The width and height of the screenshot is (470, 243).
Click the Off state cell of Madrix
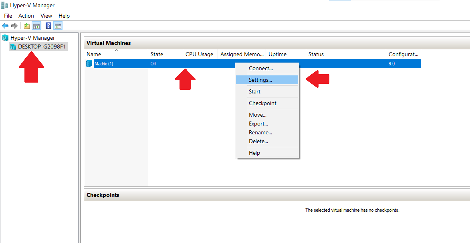click(153, 64)
